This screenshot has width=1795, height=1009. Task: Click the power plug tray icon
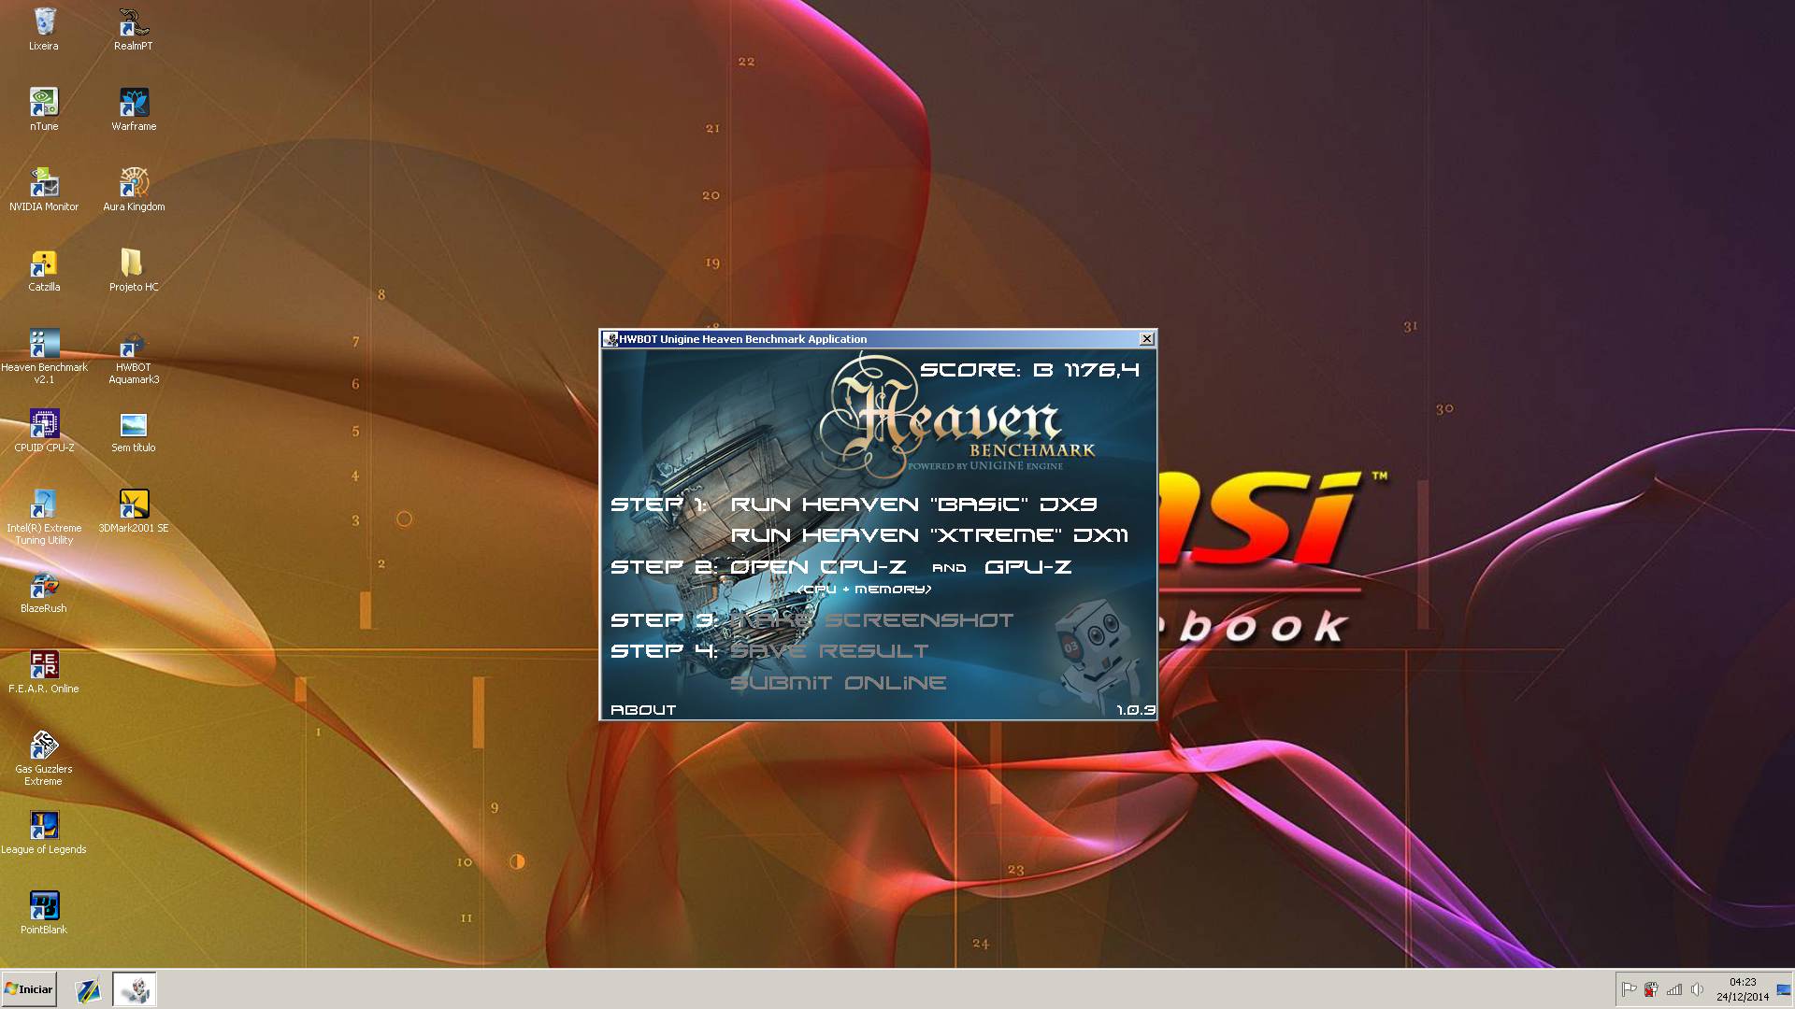coord(1652,989)
